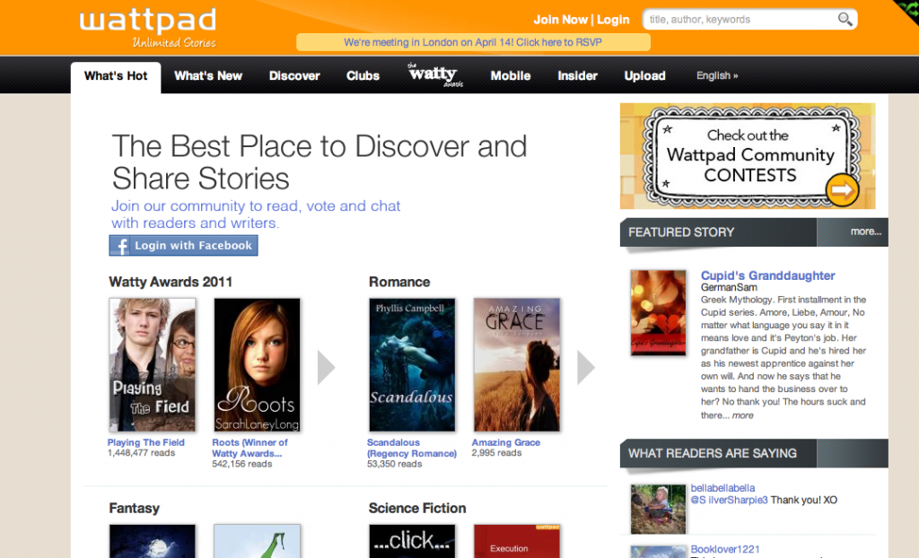This screenshot has height=558, width=919.
Task: Open the Discover tab
Action: [293, 75]
